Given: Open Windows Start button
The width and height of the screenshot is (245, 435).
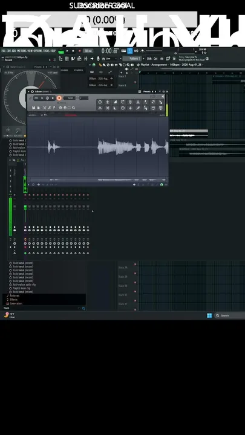Looking at the screenshot, I should point(209,315).
